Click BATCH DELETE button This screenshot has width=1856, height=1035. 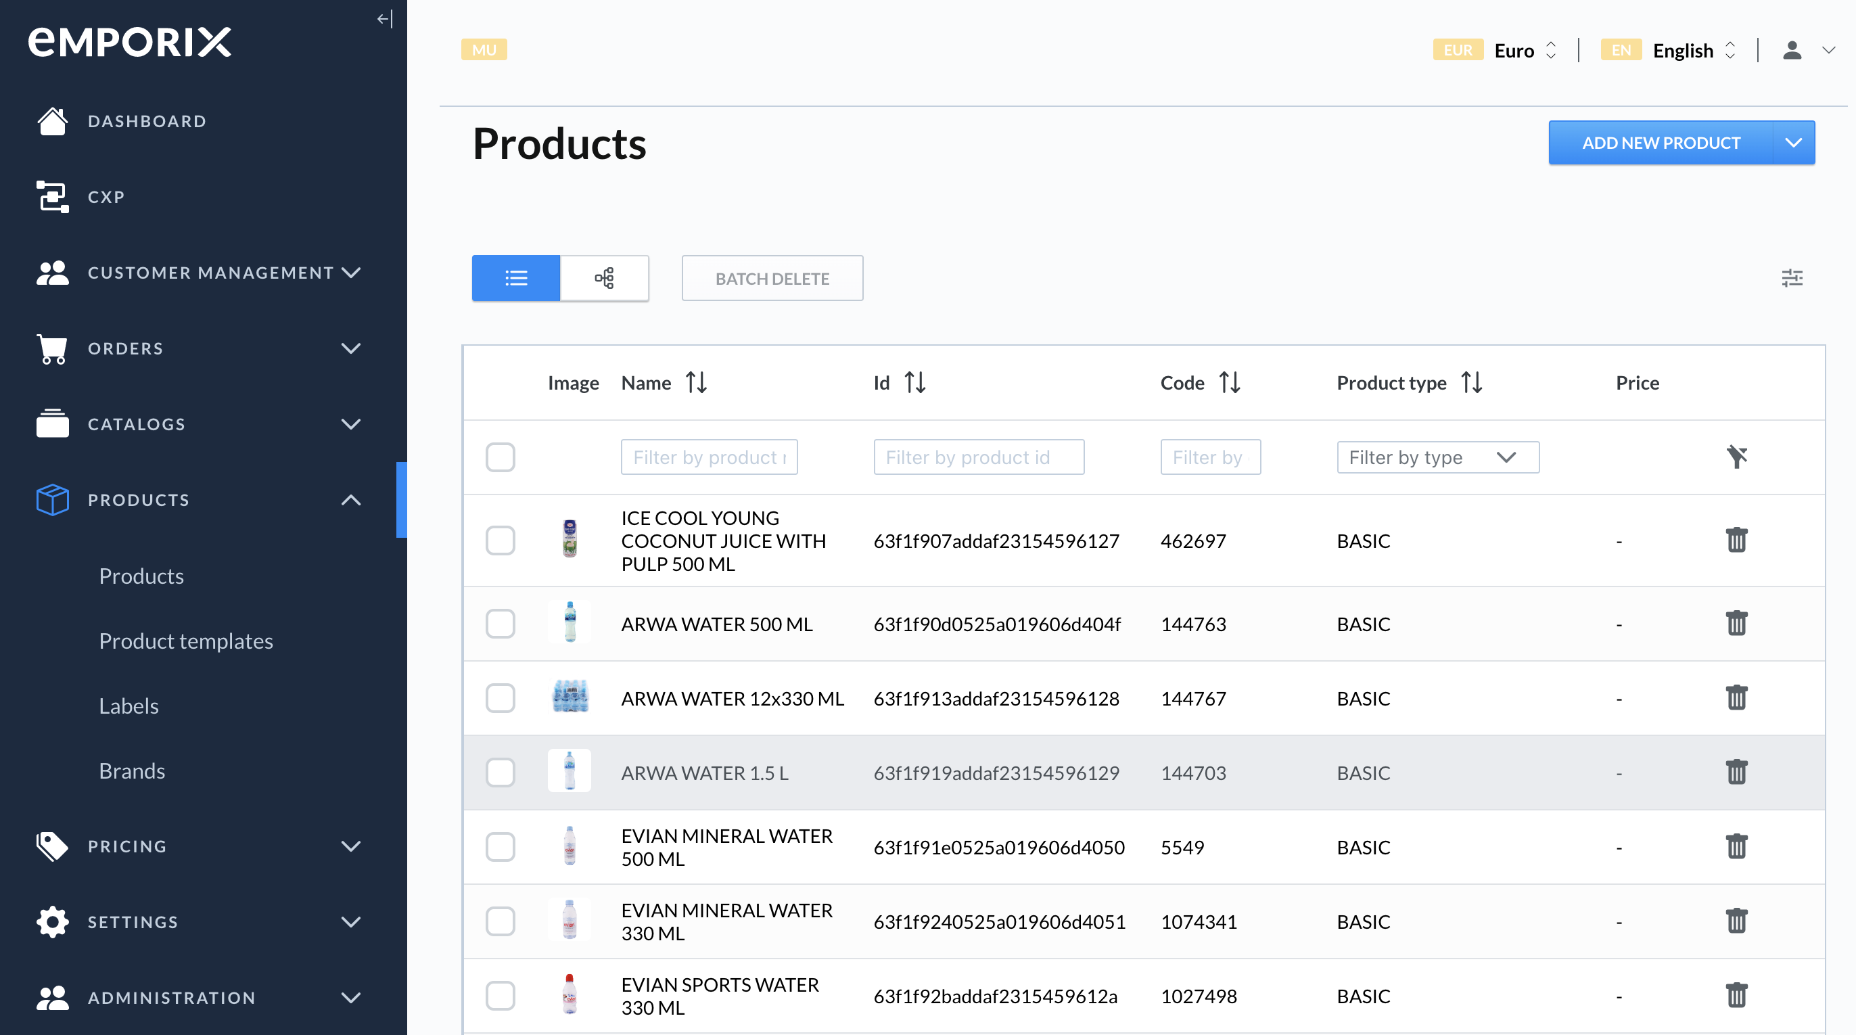click(x=770, y=277)
